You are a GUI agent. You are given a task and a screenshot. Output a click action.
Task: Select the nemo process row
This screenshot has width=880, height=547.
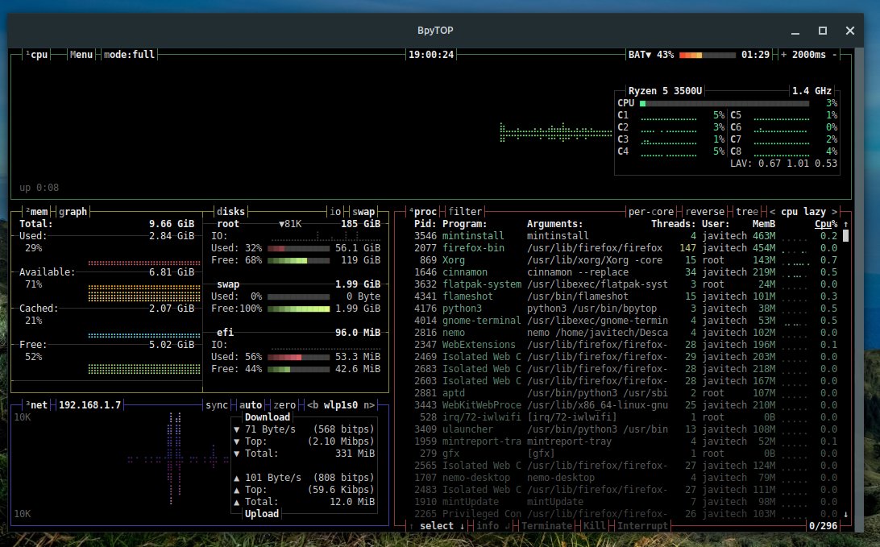(x=625, y=333)
